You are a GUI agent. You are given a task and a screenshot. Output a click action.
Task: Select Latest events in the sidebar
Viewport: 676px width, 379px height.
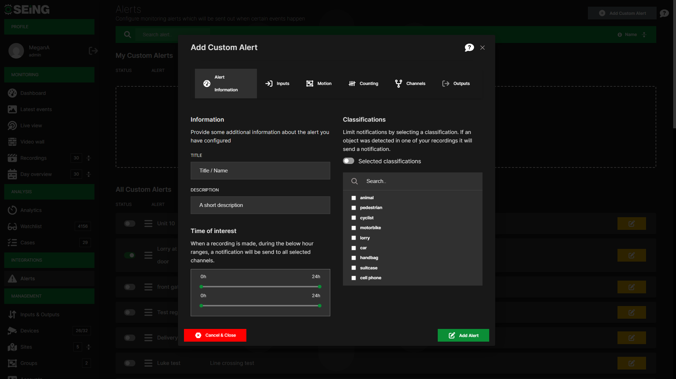tap(36, 109)
